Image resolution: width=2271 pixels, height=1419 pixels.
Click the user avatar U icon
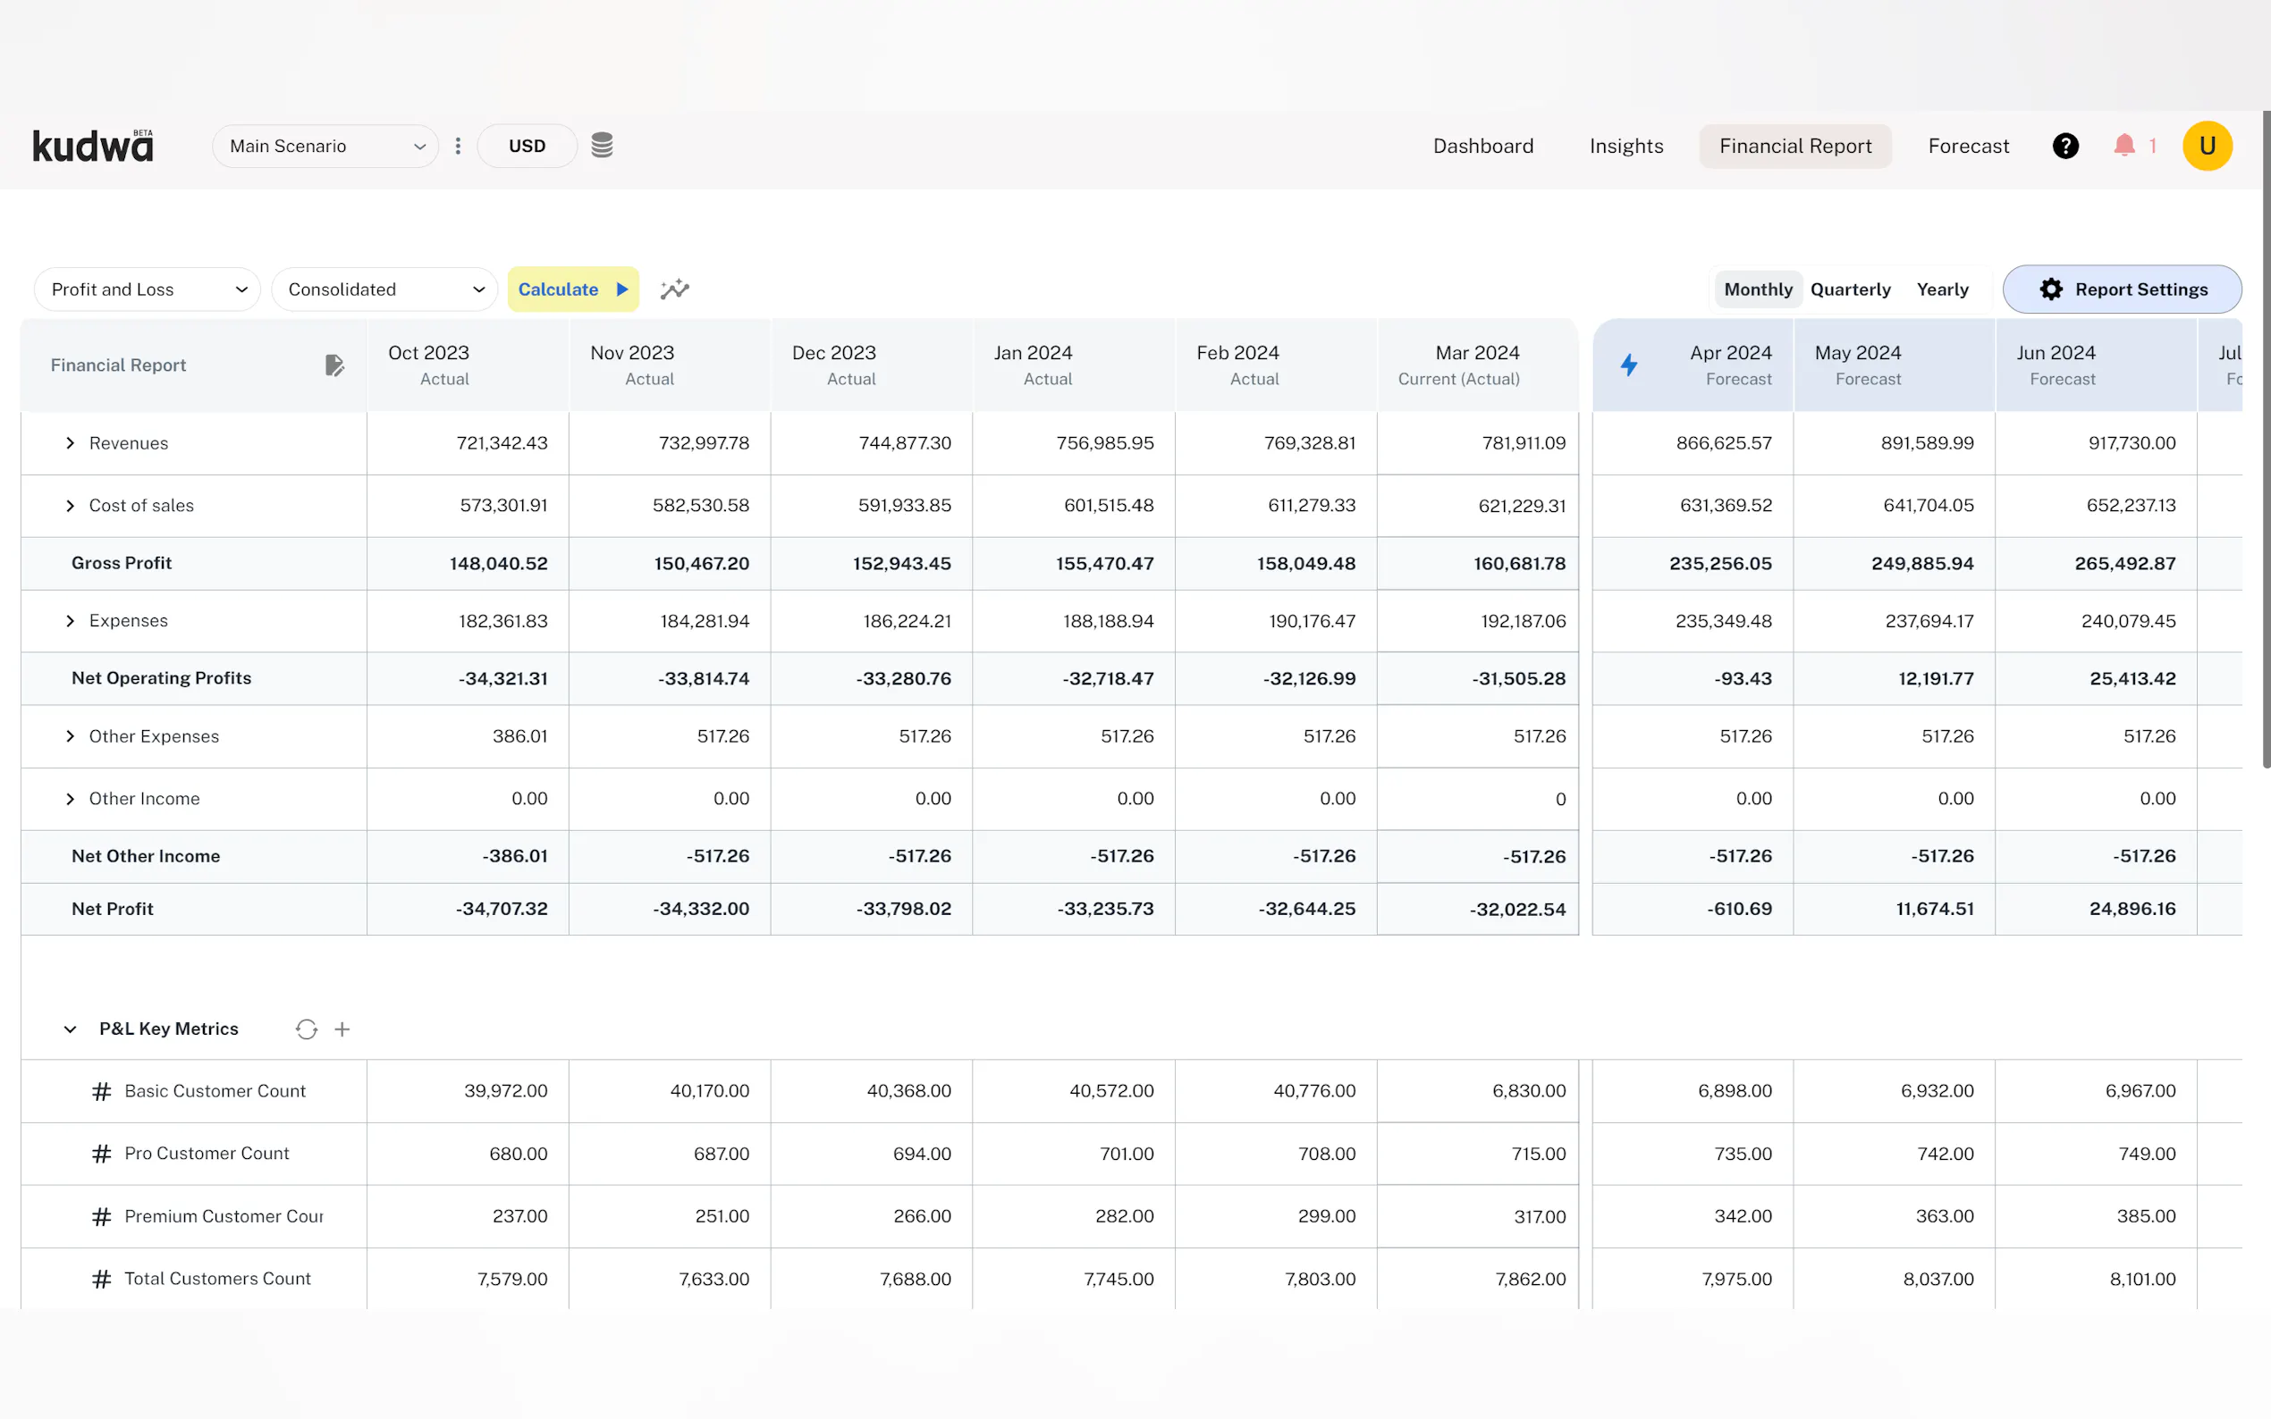(2208, 146)
